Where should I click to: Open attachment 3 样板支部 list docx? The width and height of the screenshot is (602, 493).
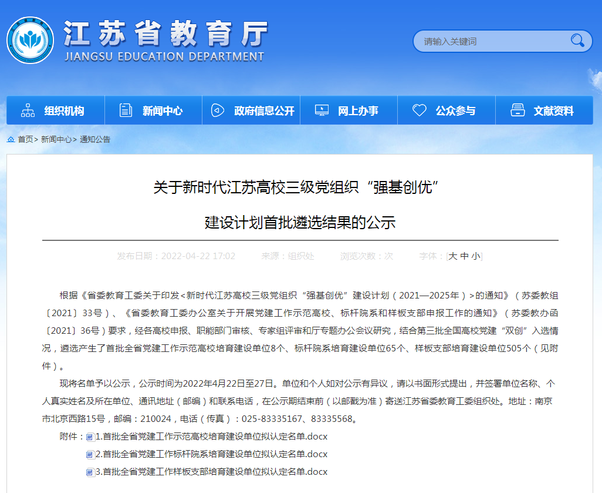click(211, 472)
